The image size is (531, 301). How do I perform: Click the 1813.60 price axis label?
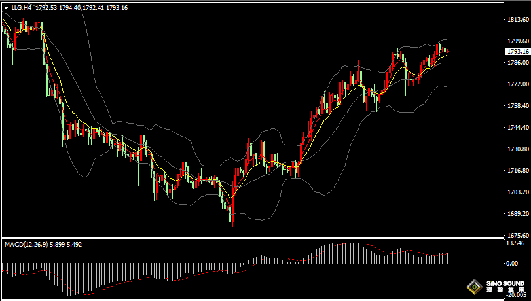pos(518,19)
